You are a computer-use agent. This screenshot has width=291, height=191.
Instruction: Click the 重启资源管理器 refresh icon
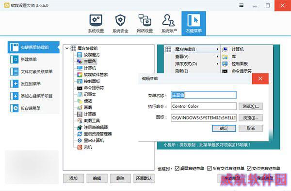pyautogui.click(x=80, y=134)
